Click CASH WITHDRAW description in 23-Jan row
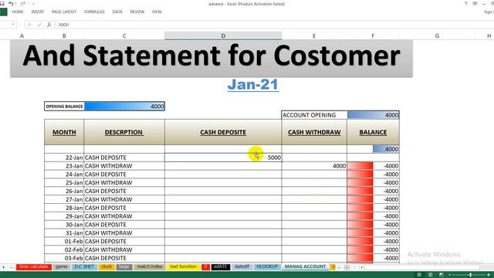 pos(124,166)
